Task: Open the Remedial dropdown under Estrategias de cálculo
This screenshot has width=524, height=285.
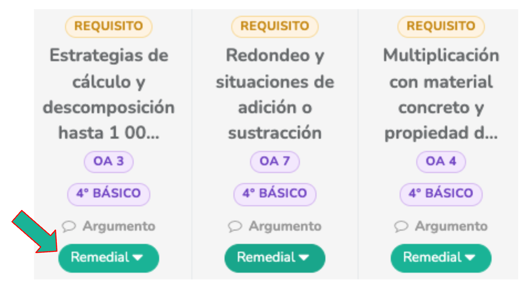Action: pyautogui.click(x=109, y=257)
